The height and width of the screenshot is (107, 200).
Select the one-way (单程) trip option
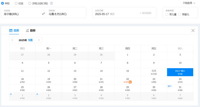pos(5,3)
